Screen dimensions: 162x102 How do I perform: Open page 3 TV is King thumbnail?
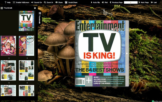(26, 46)
